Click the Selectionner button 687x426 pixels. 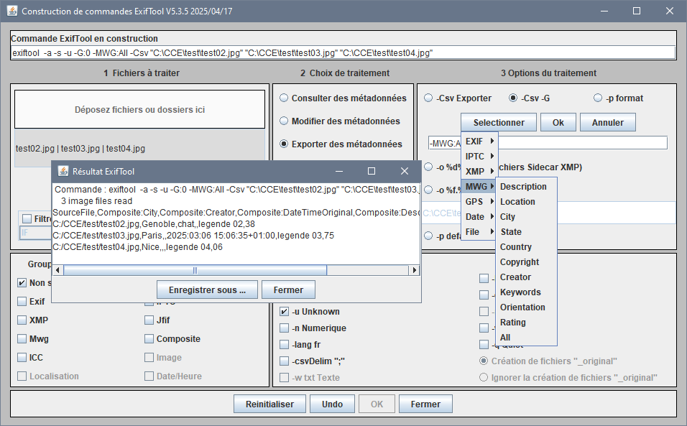499,123
